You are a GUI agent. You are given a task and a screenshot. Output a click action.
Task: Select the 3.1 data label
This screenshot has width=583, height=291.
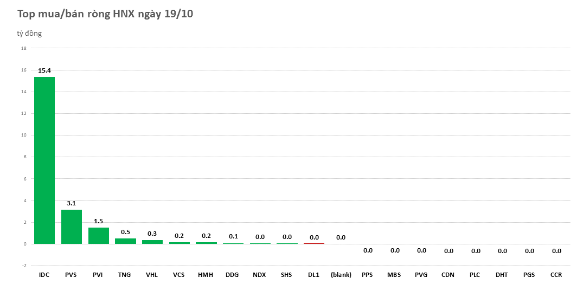point(72,203)
